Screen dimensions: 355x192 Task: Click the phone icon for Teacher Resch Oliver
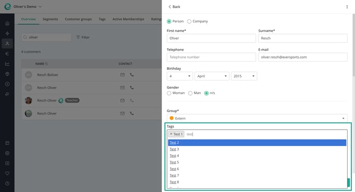[x=132, y=100]
